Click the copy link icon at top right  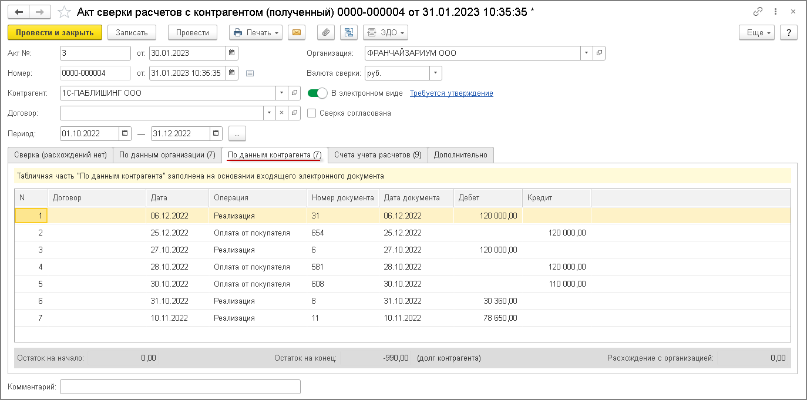tap(758, 12)
